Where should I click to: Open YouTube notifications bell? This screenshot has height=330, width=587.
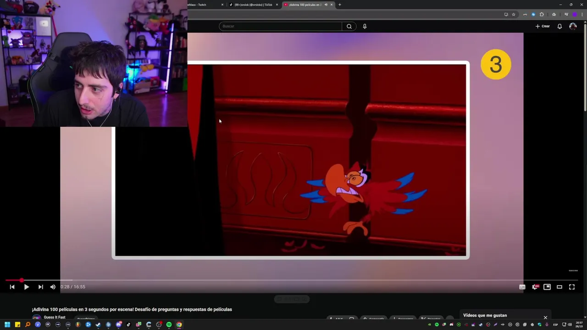559,26
